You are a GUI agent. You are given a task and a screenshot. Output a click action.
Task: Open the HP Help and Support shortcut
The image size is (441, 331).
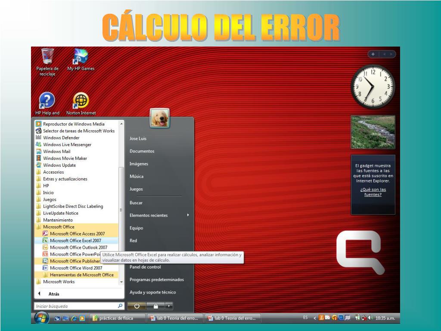point(47,103)
